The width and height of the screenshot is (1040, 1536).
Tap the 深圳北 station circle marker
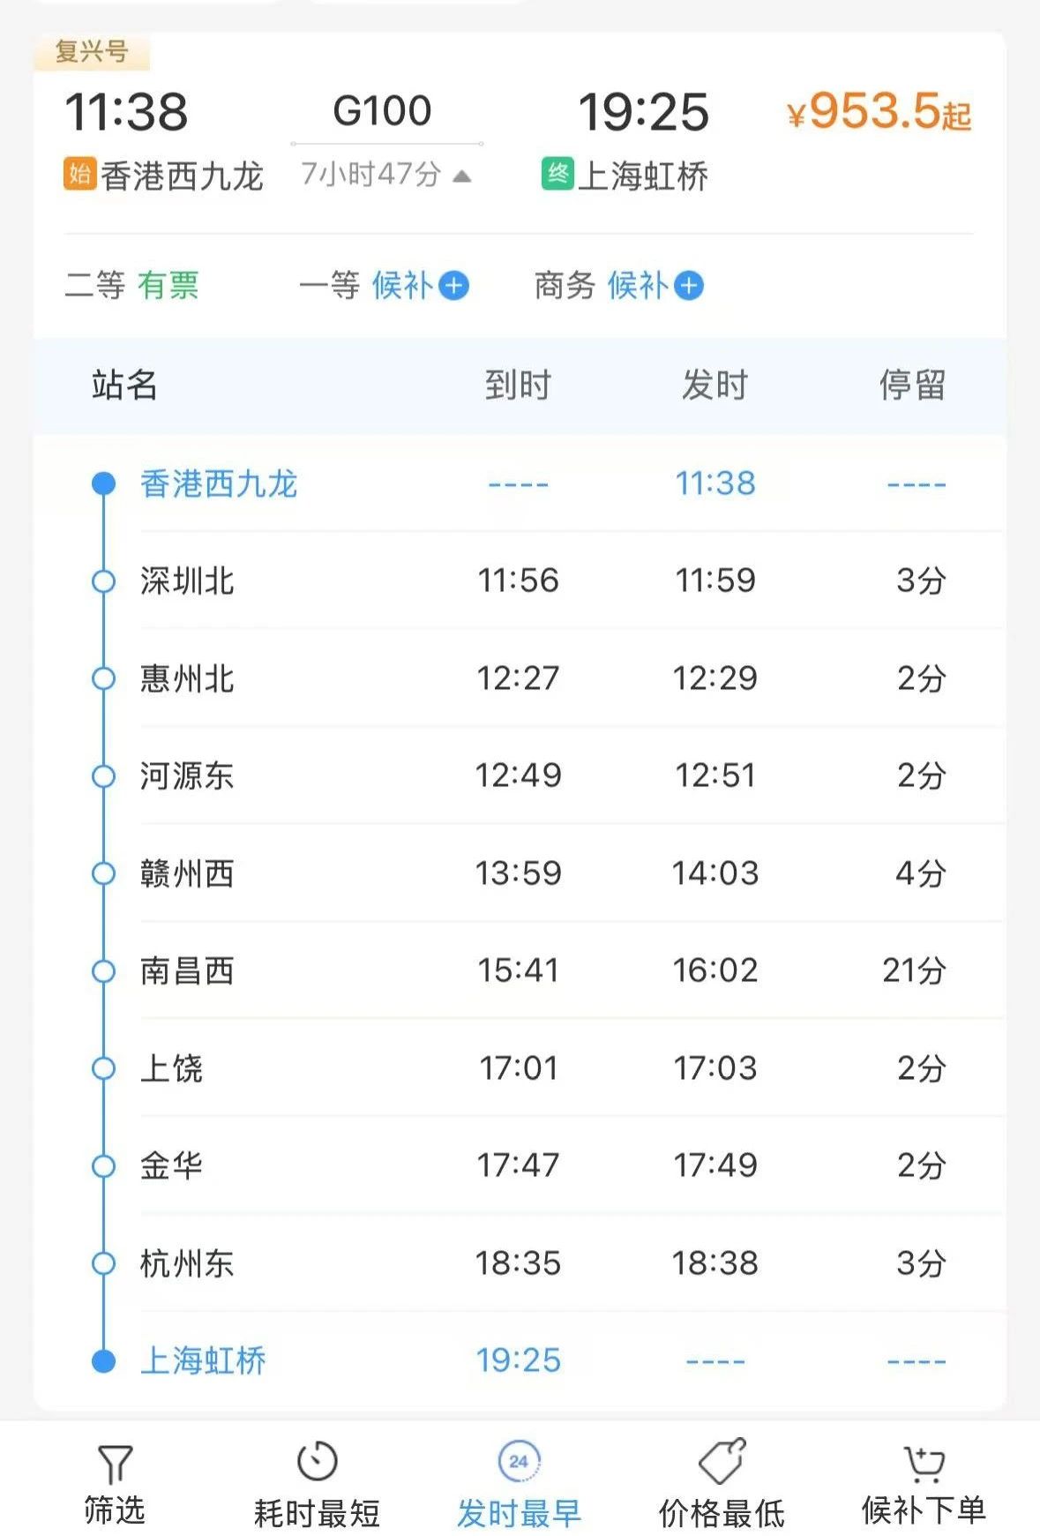(104, 581)
